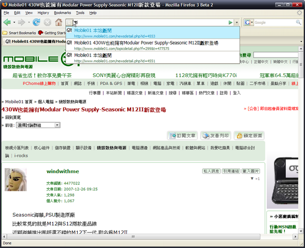Click the 友善列印 print button
Screen dimensions: 305x248
pyautogui.click(x=216, y=136)
